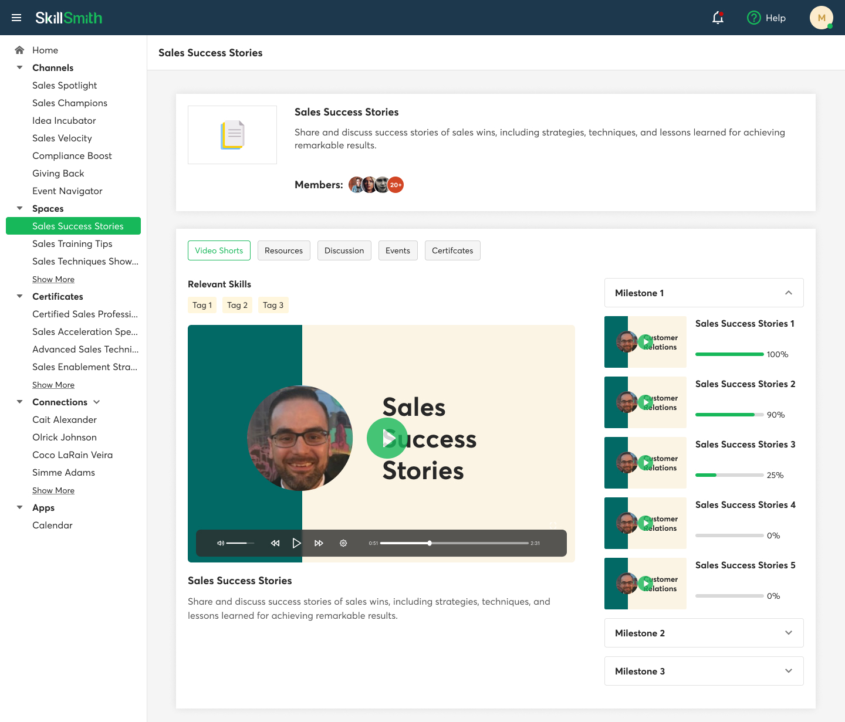
Task: Fast forward the video
Action: point(319,543)
